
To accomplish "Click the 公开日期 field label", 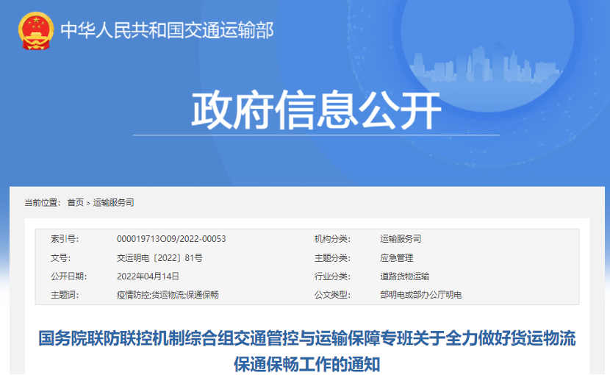I will (69, 276).
